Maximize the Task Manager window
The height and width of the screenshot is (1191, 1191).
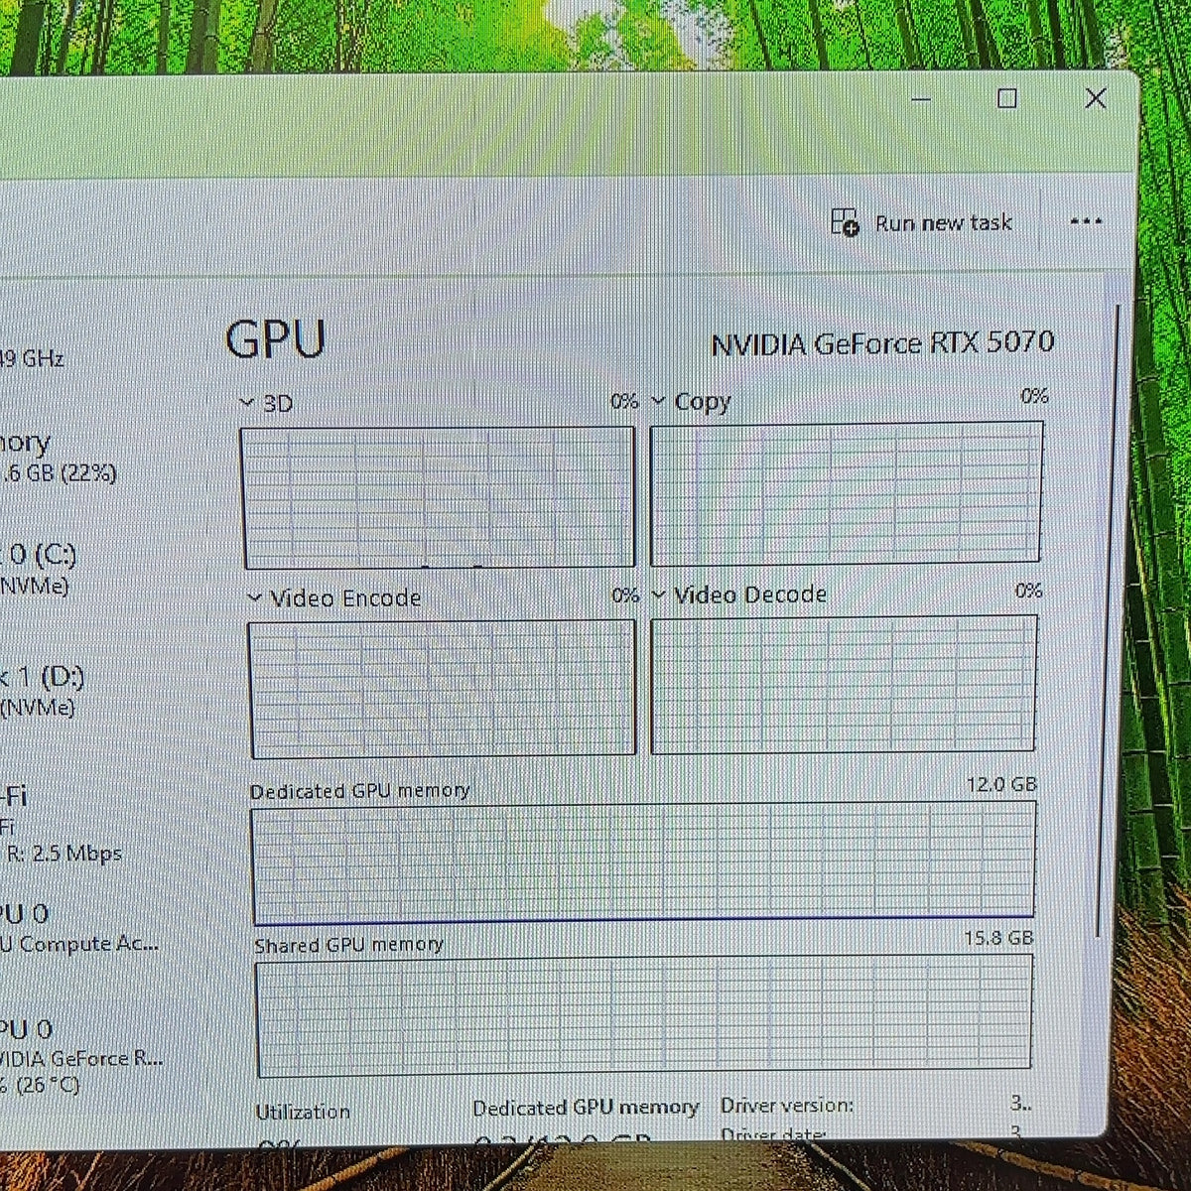[x=1006, y=98]
